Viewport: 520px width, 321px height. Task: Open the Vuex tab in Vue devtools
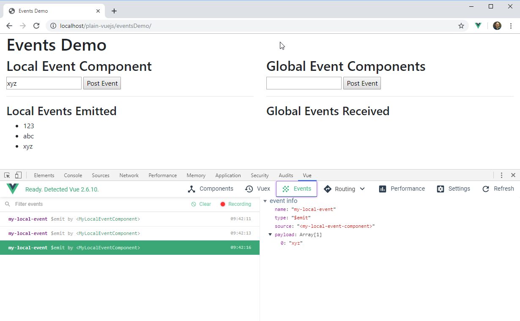257,189
